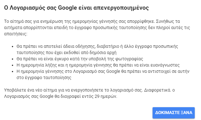The width and height of the screenshot is (201, 120).
Task: Select the word απενεργοποιημένος in the title
Action: tap(121, 8)
